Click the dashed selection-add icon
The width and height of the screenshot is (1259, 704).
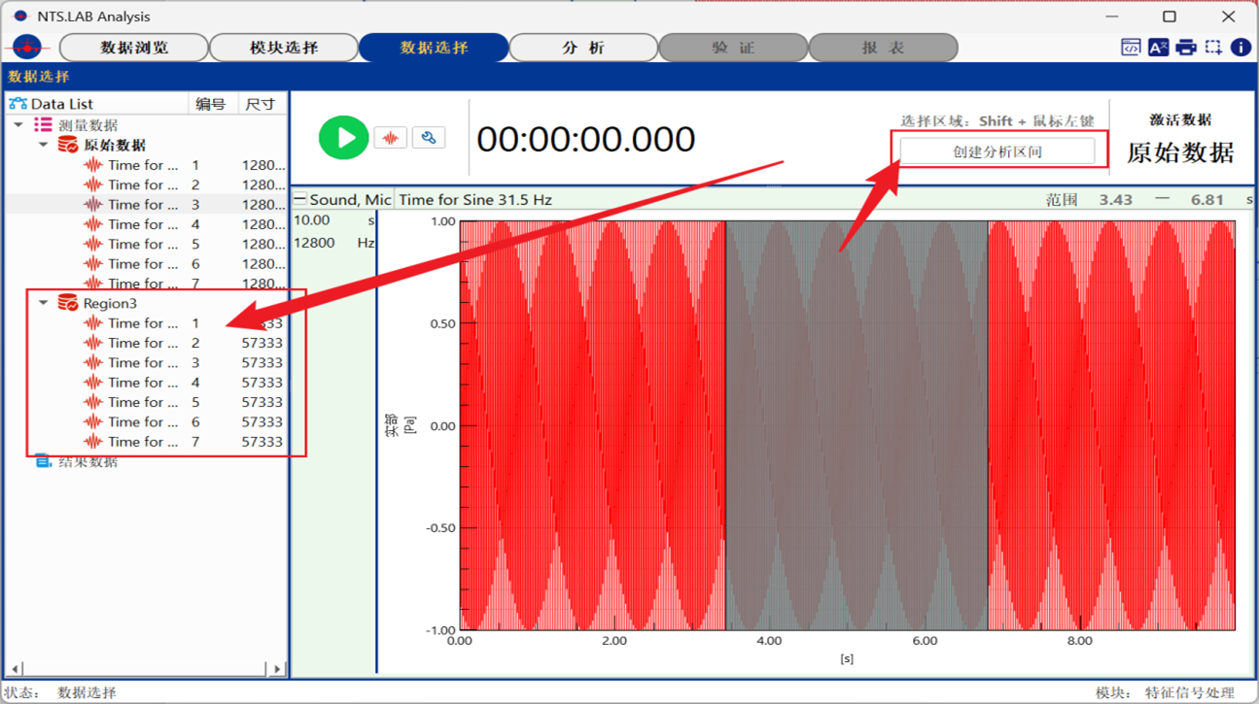(1213, 47)
